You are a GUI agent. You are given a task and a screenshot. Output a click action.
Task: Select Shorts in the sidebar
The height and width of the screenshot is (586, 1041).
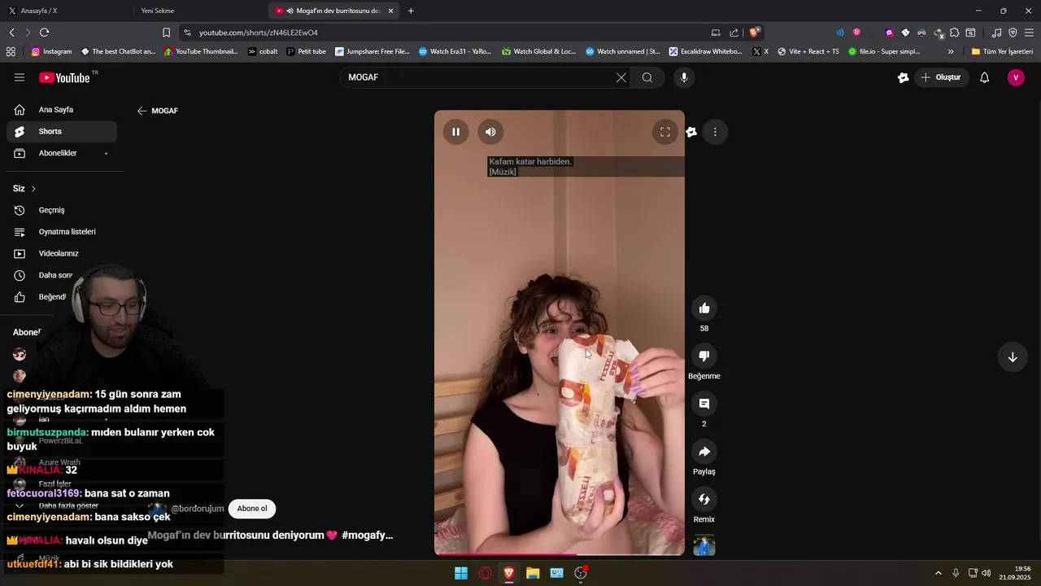pyautogui.click(x=62, y=131)
